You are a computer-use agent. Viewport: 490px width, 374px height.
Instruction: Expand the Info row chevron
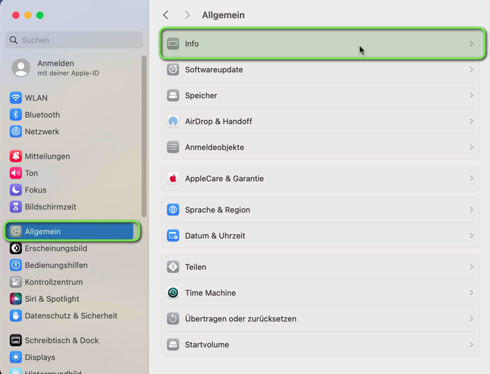click(471, 44)
